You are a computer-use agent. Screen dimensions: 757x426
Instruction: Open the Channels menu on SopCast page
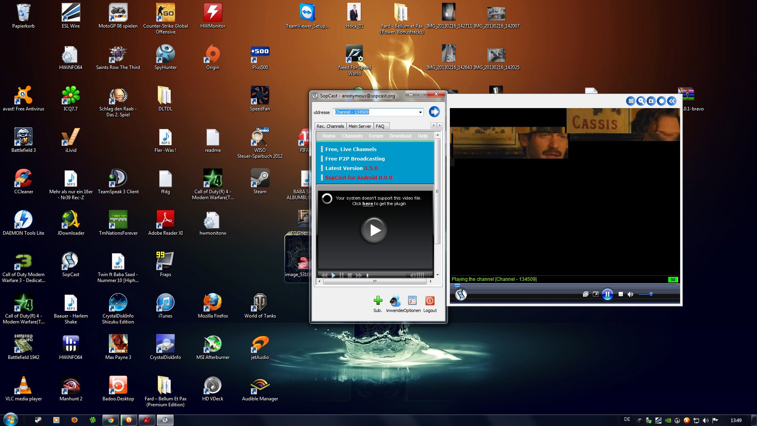tap(352, 136)
